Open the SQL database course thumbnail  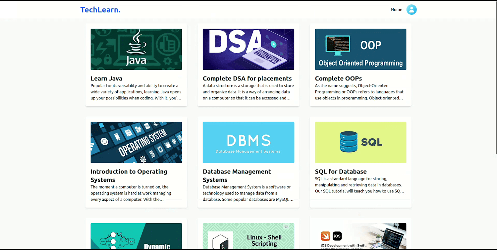coord(360,142)
